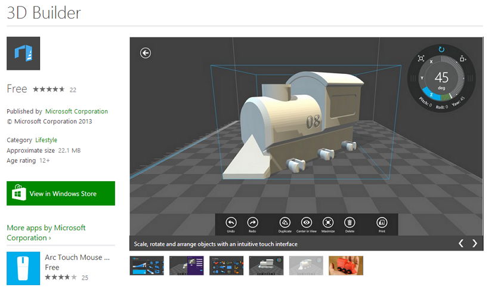Show the previous screenshot with left arrow
Screen dimensions: 504x288
coord(461,243)
